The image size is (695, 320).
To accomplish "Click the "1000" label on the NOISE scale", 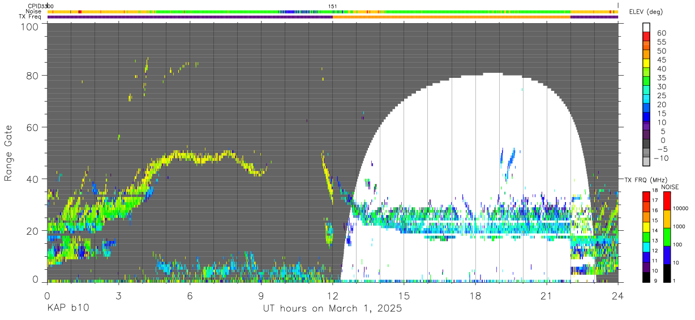I will pyautogui.click(x=679, y=226).
